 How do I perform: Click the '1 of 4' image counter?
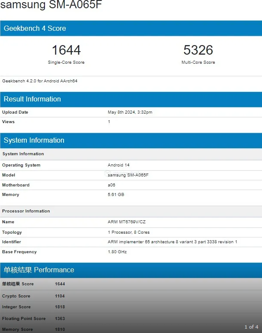[251, 327]
